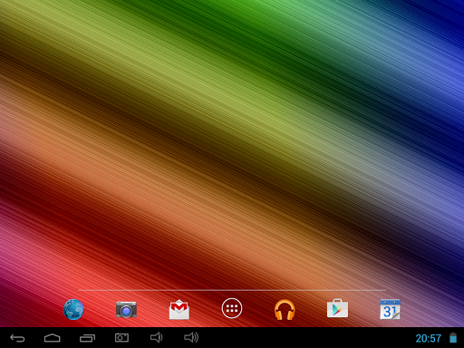The height and width of the screenshot is (348, 464).
Task: Open notifications via the 20:57 clock
Action: [x=429, y=338]
